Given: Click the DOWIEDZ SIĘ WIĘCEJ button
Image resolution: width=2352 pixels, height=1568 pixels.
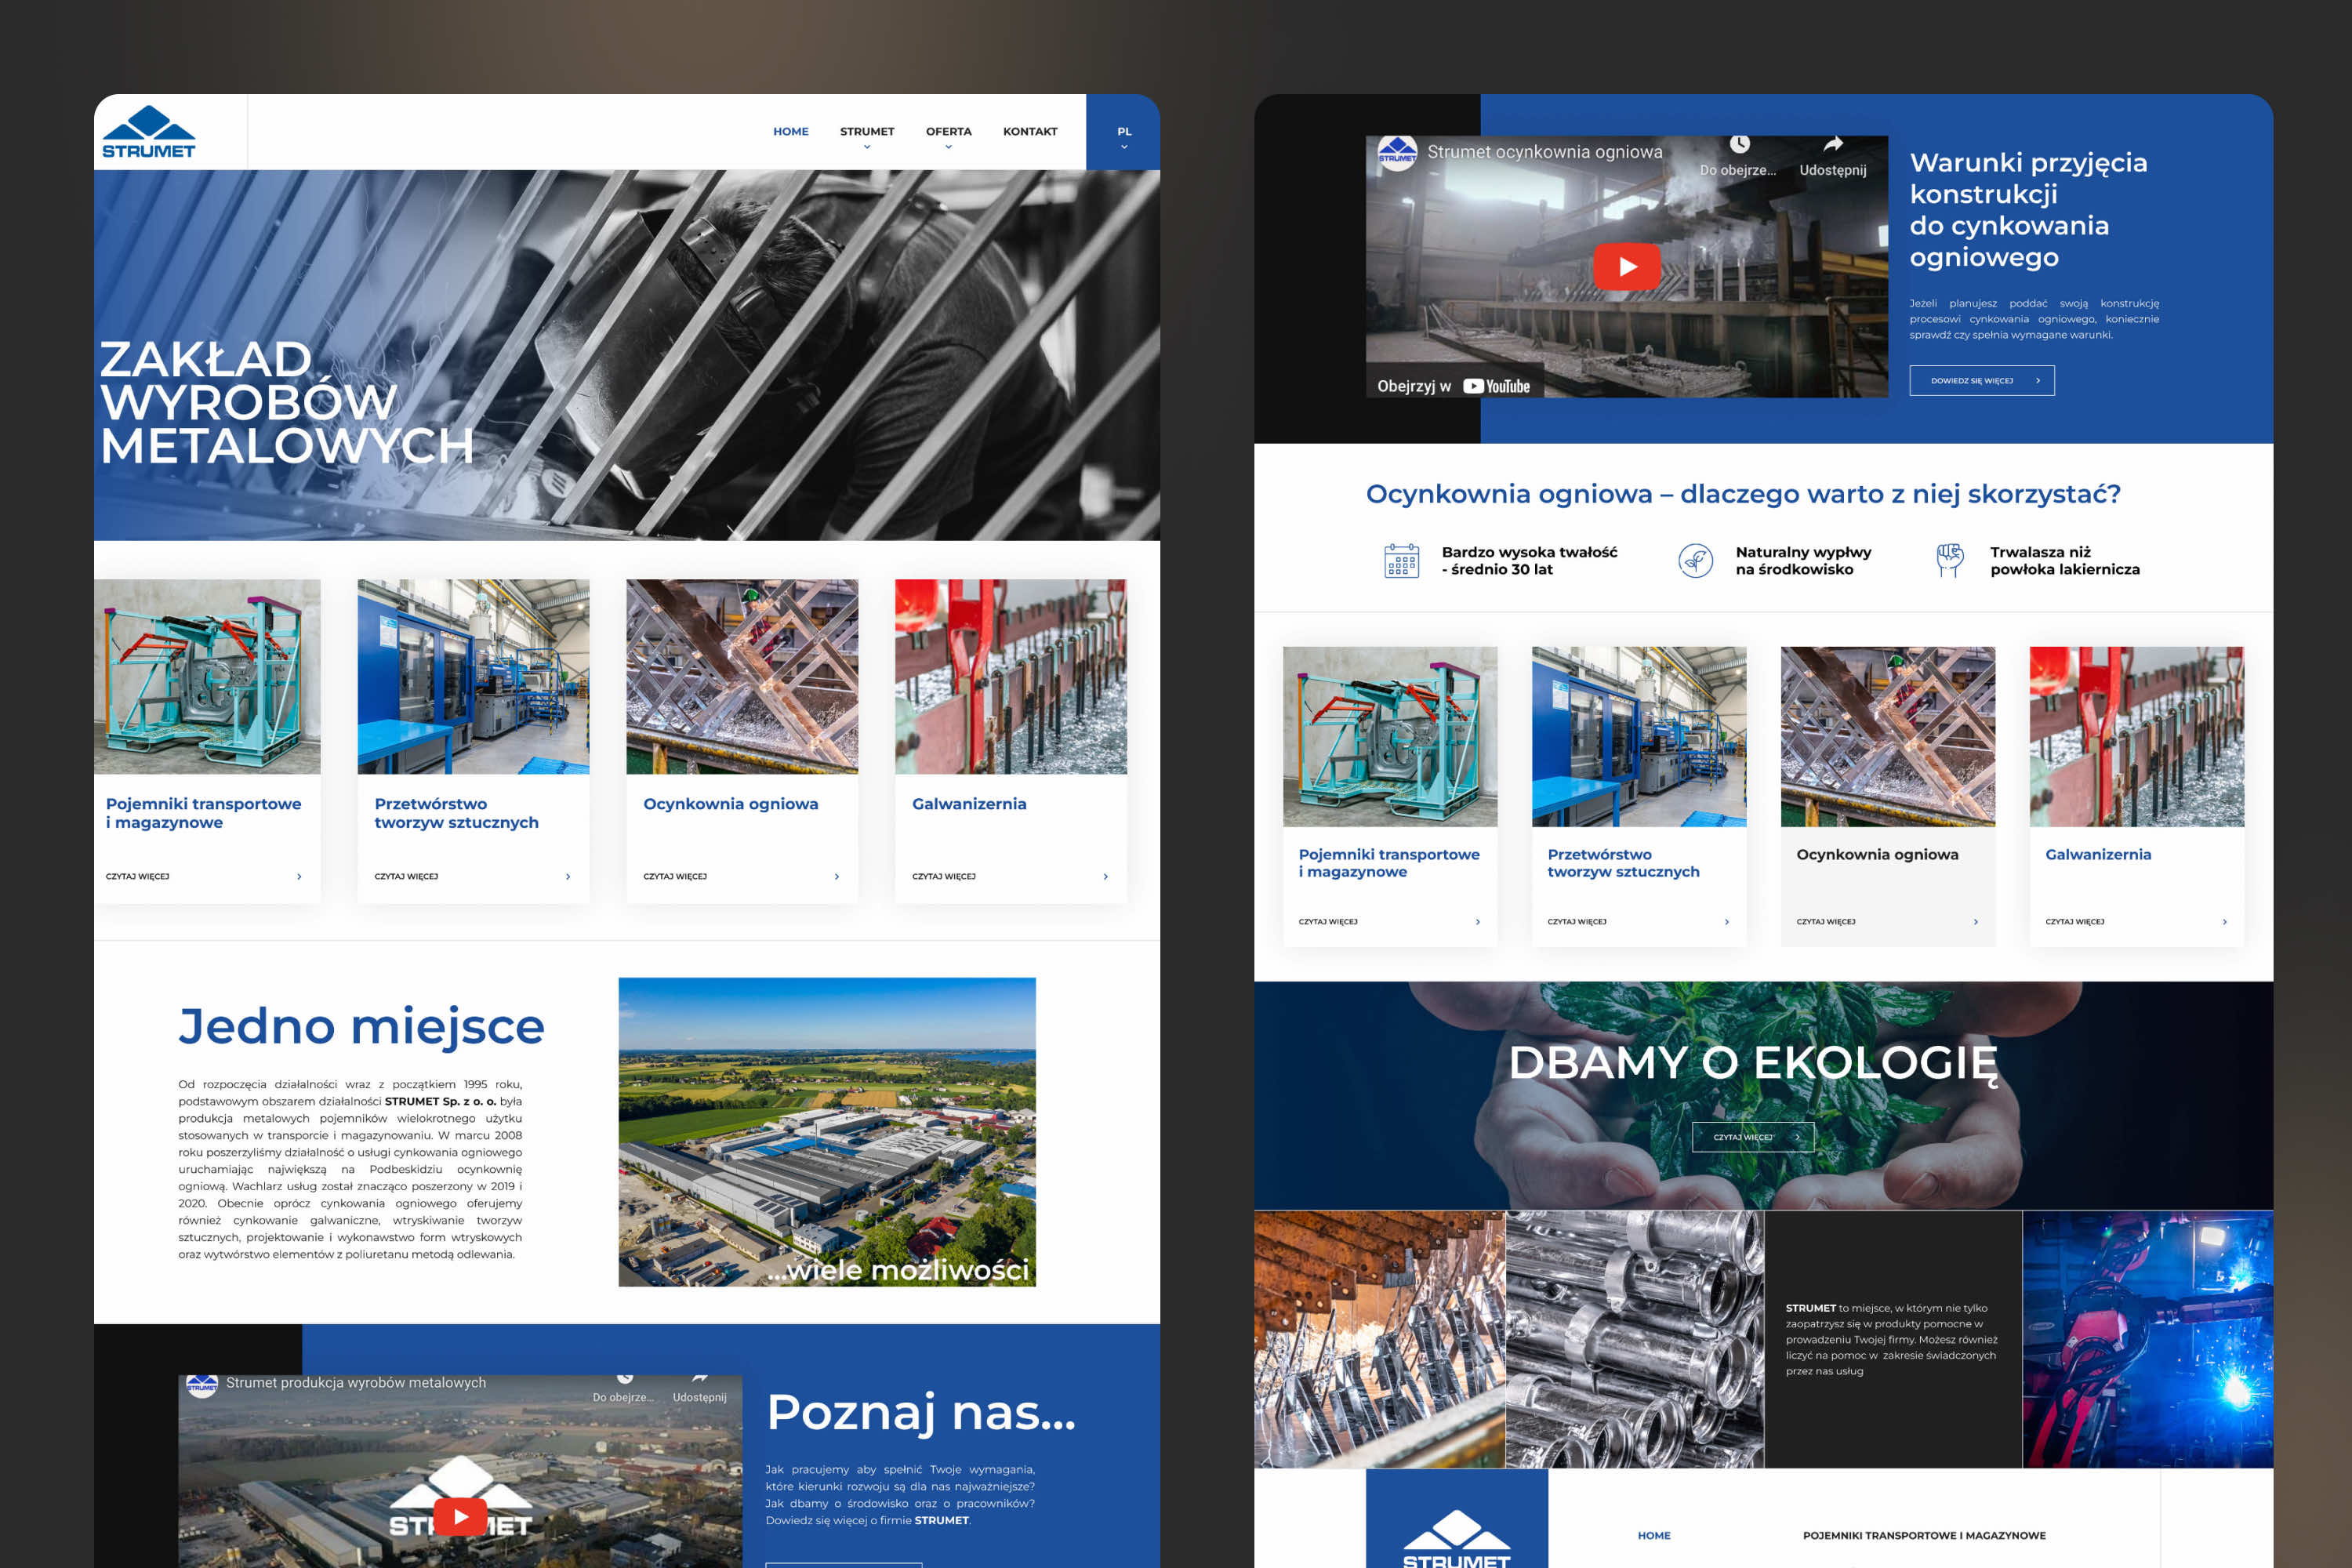Looking at the screenshot, I should click(x=1981, y=381).
